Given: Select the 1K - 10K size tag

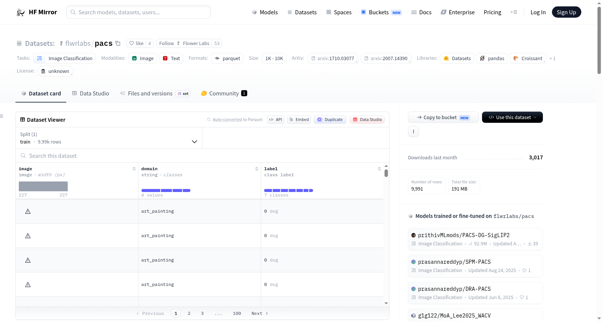Looking at the screenshot, I should coord(274,58).
